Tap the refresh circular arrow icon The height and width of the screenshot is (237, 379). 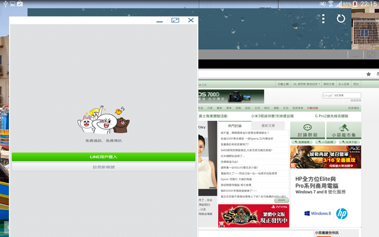[x=341, y=18]
